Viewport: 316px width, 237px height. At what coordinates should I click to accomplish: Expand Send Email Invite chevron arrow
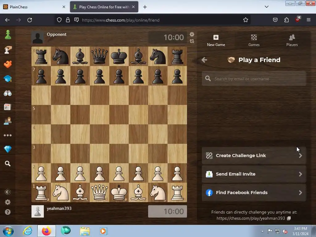coord(301,174)
